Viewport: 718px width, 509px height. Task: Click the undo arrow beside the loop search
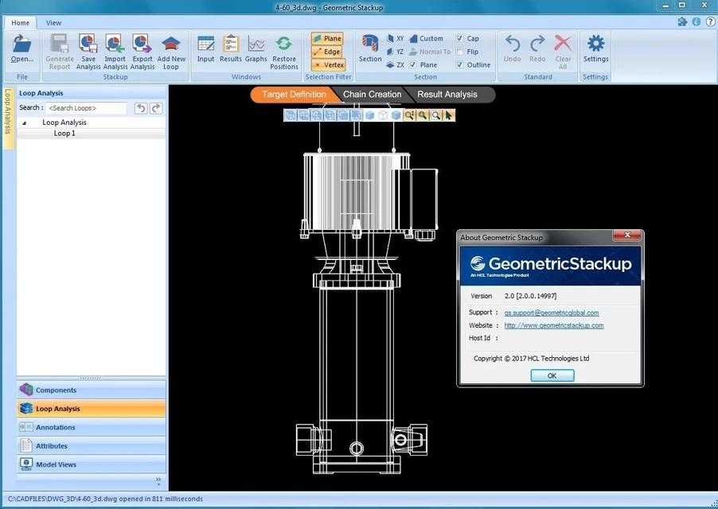(141, 108)
